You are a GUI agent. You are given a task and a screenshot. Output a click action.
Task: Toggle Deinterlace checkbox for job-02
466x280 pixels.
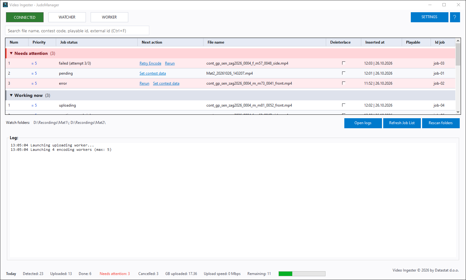pos(344,83)
